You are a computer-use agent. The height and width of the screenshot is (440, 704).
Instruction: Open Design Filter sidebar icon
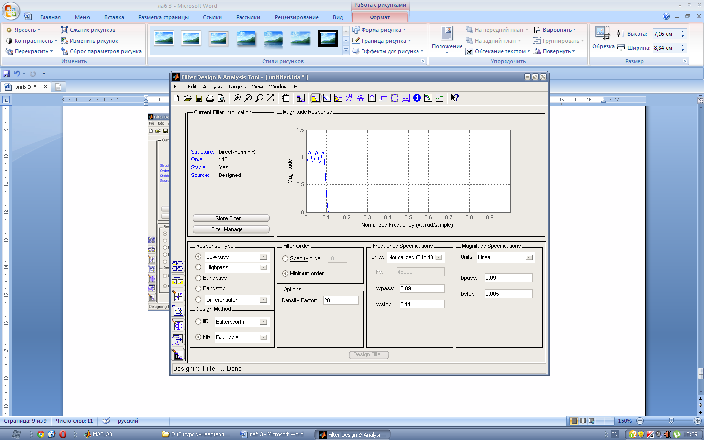click(178, 355)
